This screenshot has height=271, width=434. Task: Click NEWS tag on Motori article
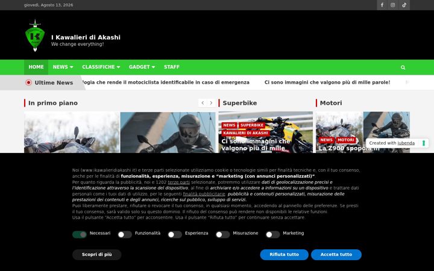326,140
